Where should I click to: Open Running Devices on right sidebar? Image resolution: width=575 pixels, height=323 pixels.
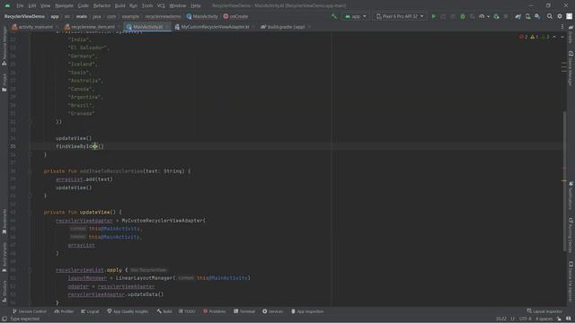click(571, 235)
